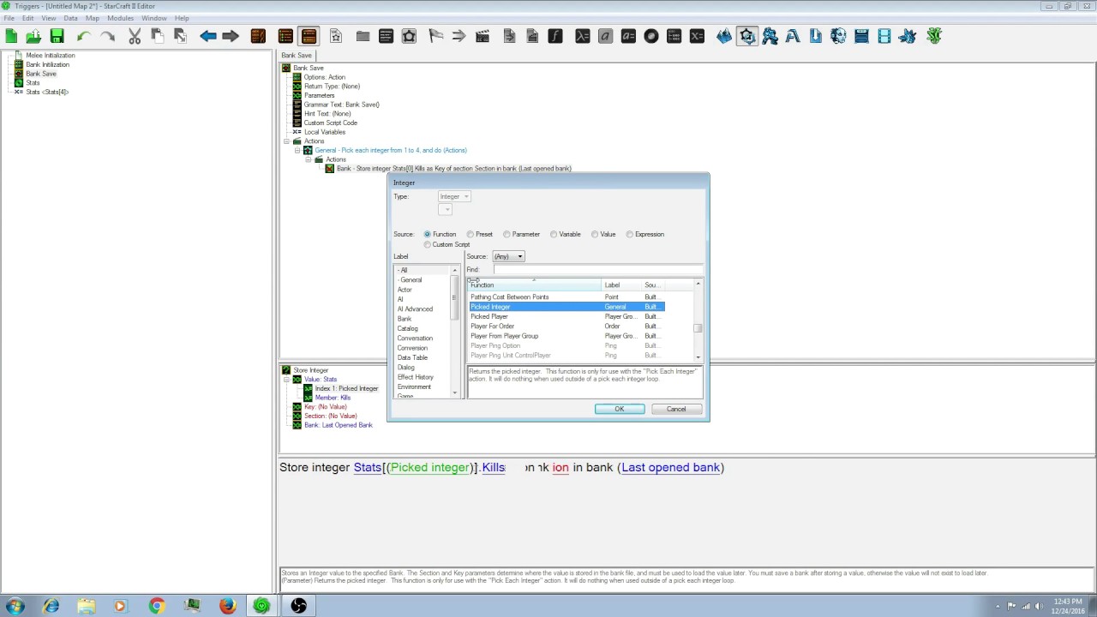Collapse the Pick each integer action node

[x=297, y=150]
